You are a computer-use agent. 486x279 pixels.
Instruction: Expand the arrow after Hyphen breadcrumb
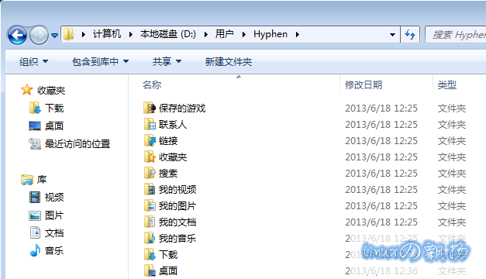297,34
